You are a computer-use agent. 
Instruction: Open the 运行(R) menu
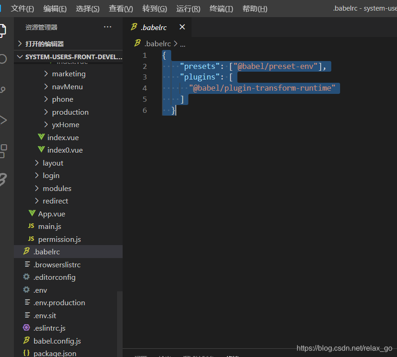[188, 9]
